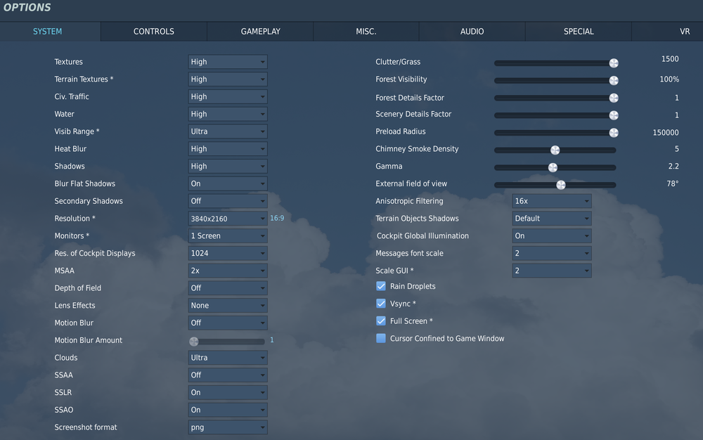Expand the Clouds dropdown

tap(228, 358)
